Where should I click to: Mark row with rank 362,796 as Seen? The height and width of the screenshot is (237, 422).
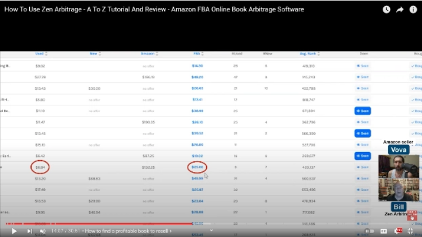(363, 122)
